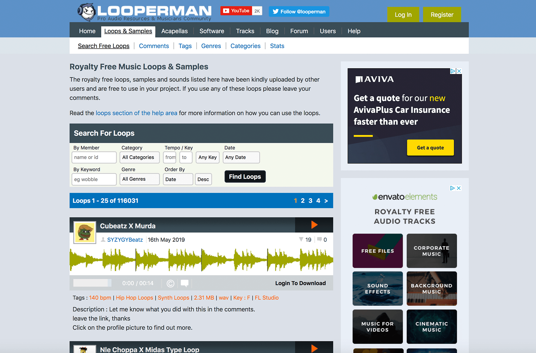Viewport: 536px width, 353px height.
Task: Click Login To Download link
Action: [x=300, y=283]
